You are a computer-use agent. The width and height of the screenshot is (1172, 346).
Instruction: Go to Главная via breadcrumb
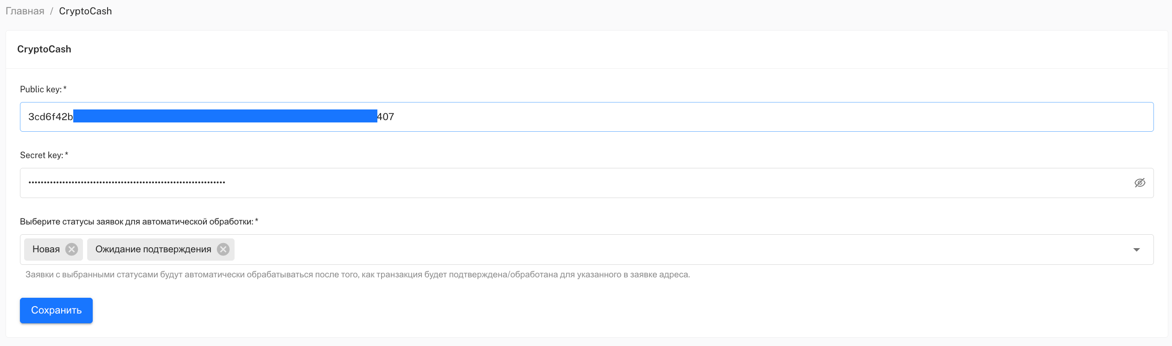(25, 11)
